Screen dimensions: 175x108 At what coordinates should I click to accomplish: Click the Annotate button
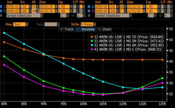click(x=85, y=29)
